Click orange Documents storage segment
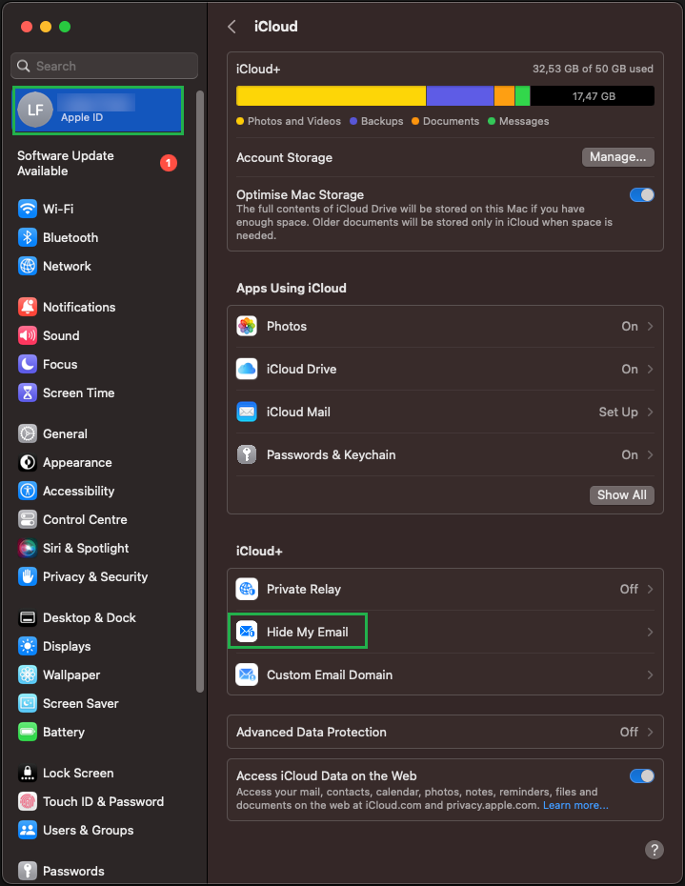The image size is (685, 886). coord(504,95)
